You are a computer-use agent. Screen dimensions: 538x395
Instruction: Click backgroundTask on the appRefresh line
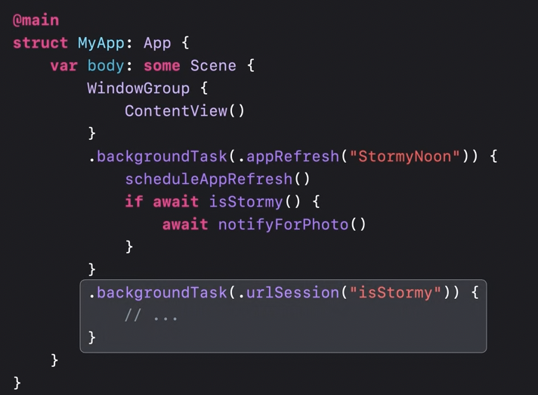162,157
